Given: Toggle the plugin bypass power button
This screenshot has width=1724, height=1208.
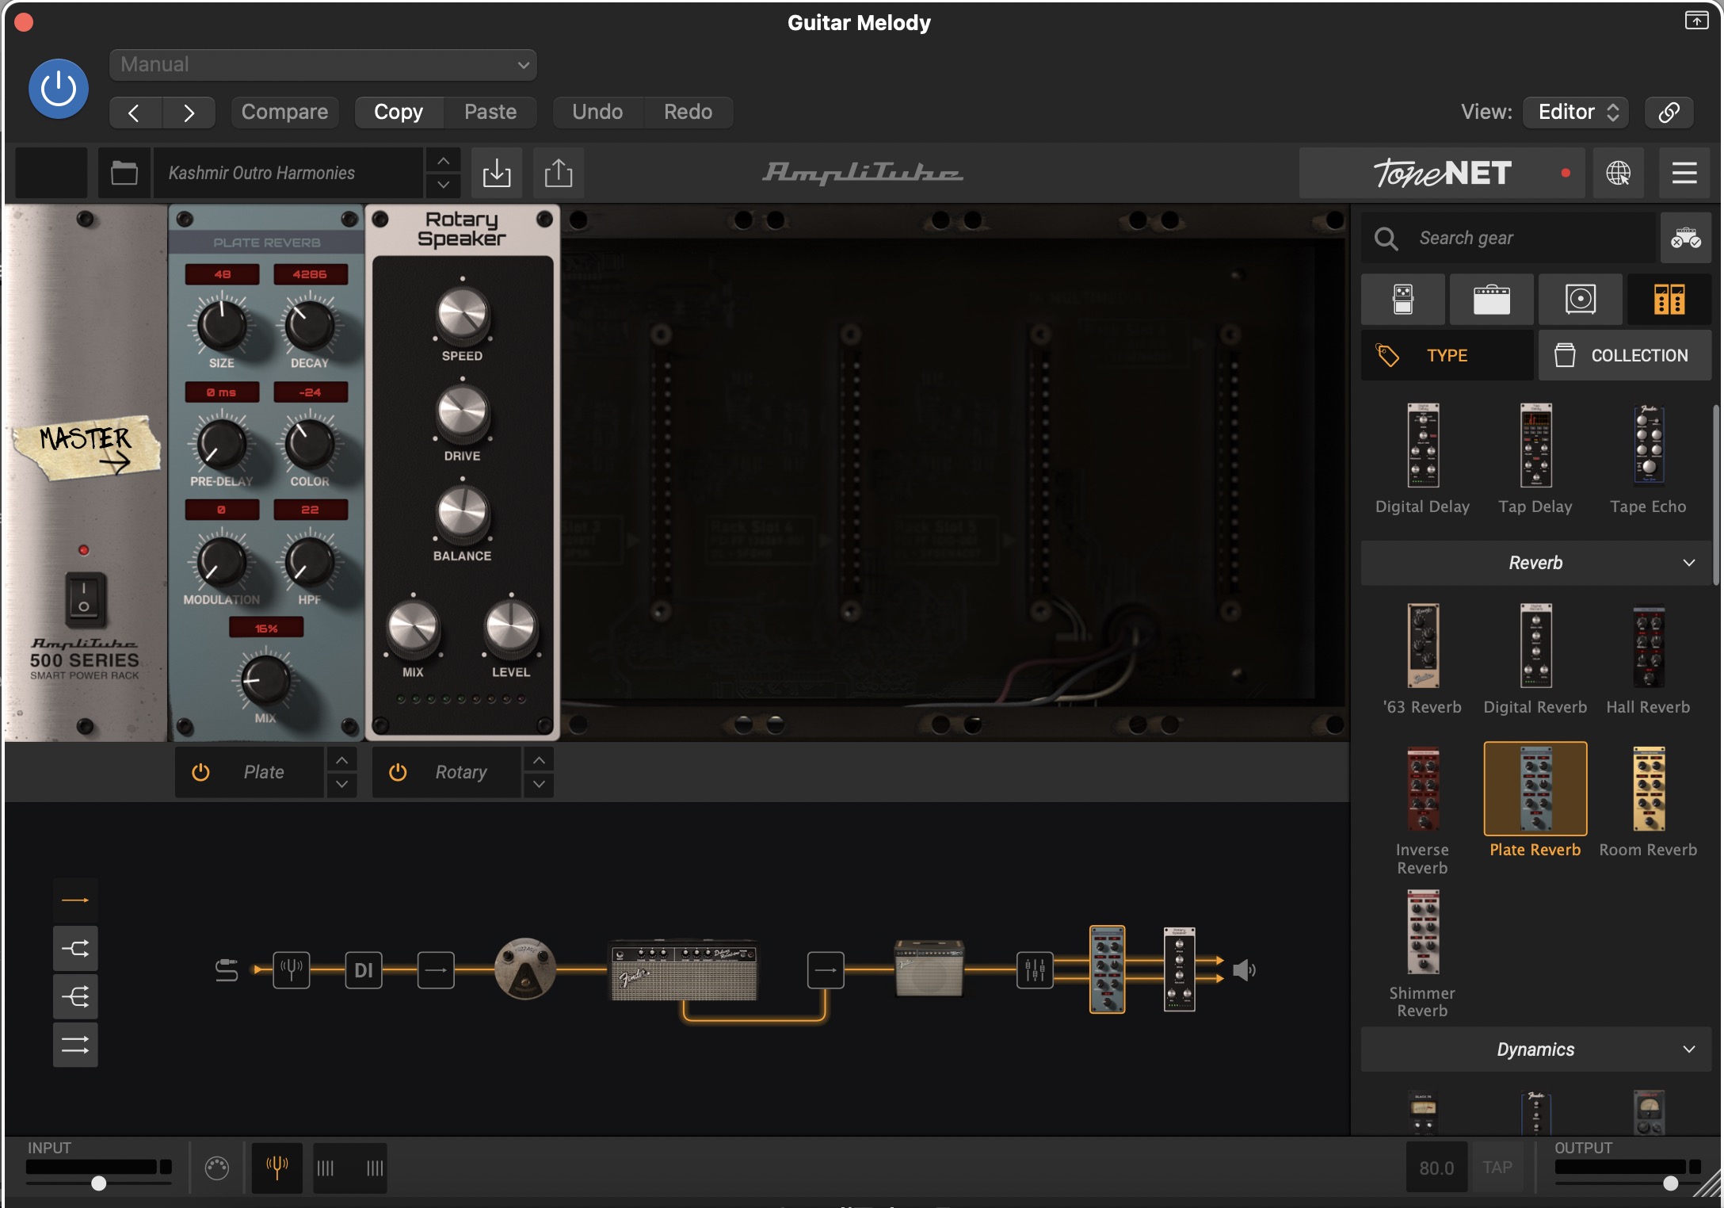Looking at the screenshot, I should point(59,89).
